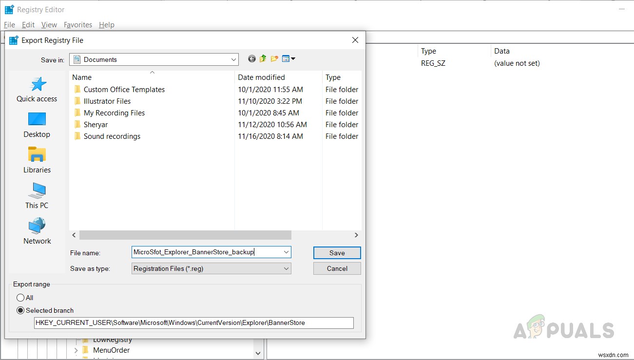Select the LowRegistry key in tree

click(113, 340)
